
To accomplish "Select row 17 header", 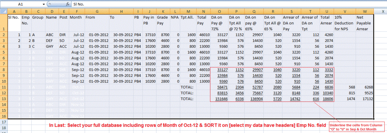I will click(4, 122).
